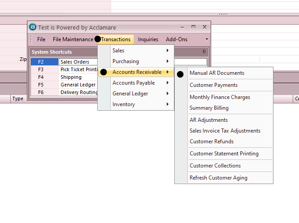The width and height of the screenshot is (299, 223).
Task: Open the File menu
Action: pos(41,39)
